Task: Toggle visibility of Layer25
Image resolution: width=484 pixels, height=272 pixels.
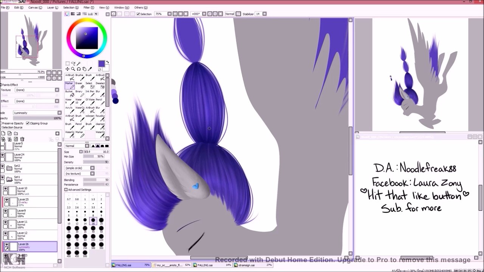Action: pos(6,200)
